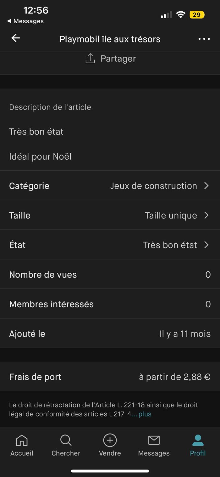Tap 'plus' to read more legal text
The width and height of the screenshot is (220, 477).
click(145, 414)
